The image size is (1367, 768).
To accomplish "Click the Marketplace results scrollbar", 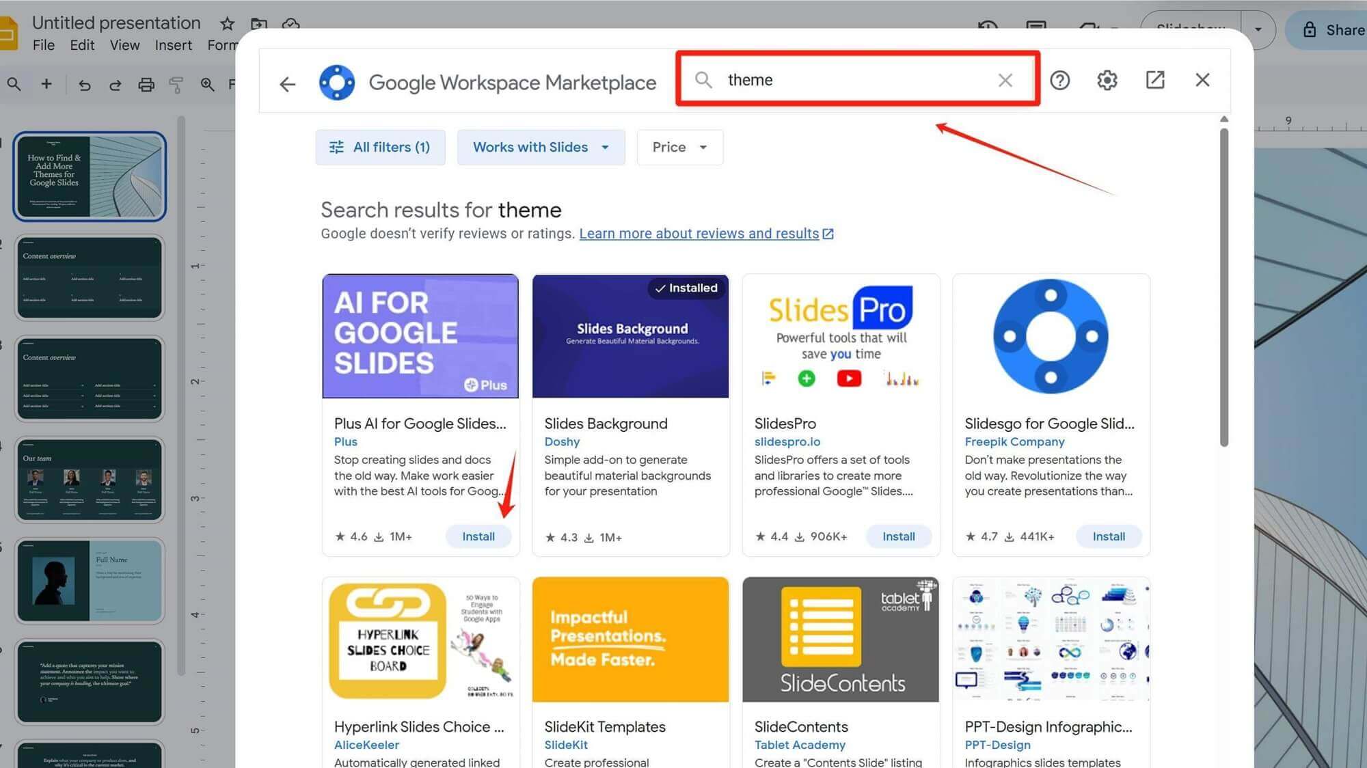I will click(x=1223, y=287).
